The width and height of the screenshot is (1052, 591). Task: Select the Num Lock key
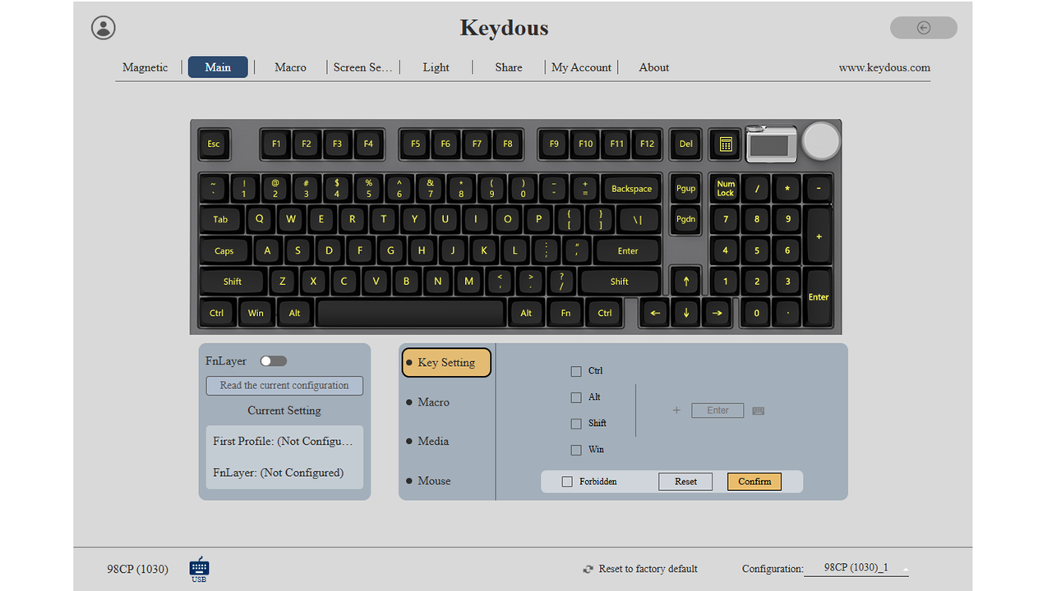(x=726, y=189)
